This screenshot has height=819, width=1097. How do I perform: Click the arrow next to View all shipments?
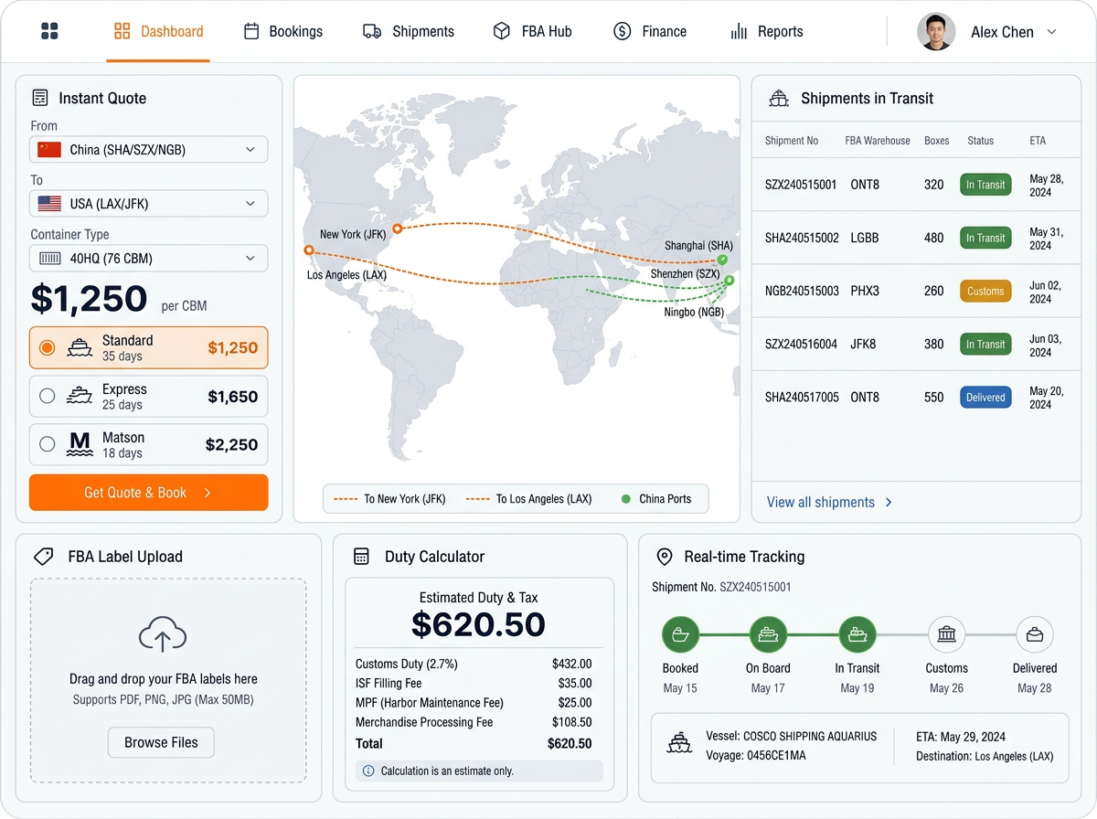tap(889, 502)
